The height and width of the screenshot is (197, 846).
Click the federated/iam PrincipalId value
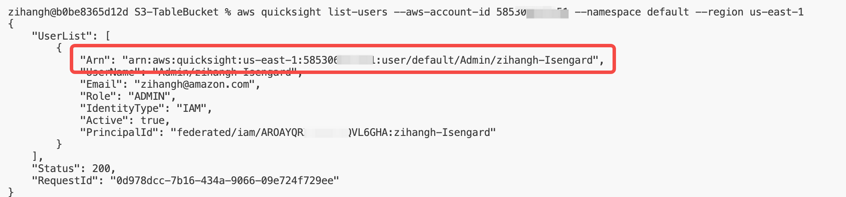click(x=333, y=132)
